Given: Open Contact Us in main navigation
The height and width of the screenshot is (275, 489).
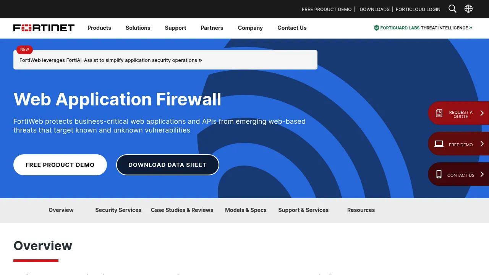Looking at the screenshot, I should [x=292, y=28].
